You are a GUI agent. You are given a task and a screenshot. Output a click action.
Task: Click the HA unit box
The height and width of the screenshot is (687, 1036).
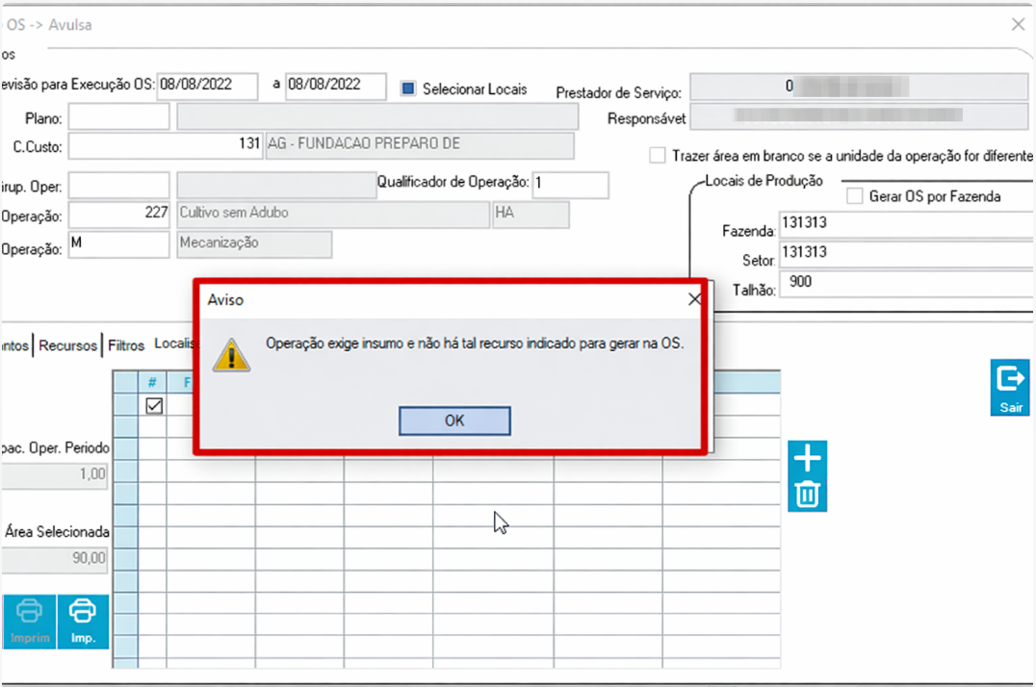tap(531, 215)
